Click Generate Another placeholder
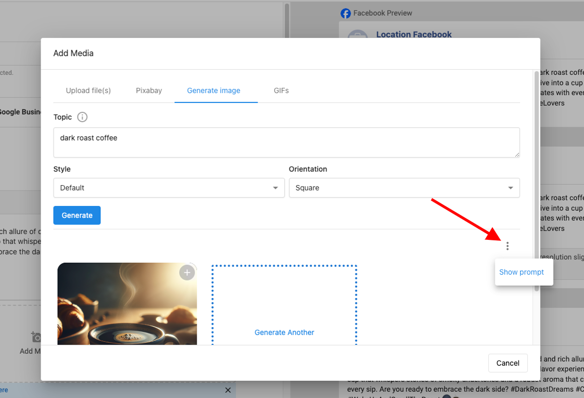This screenshot has width=584, height=398. tap(284, 332)
